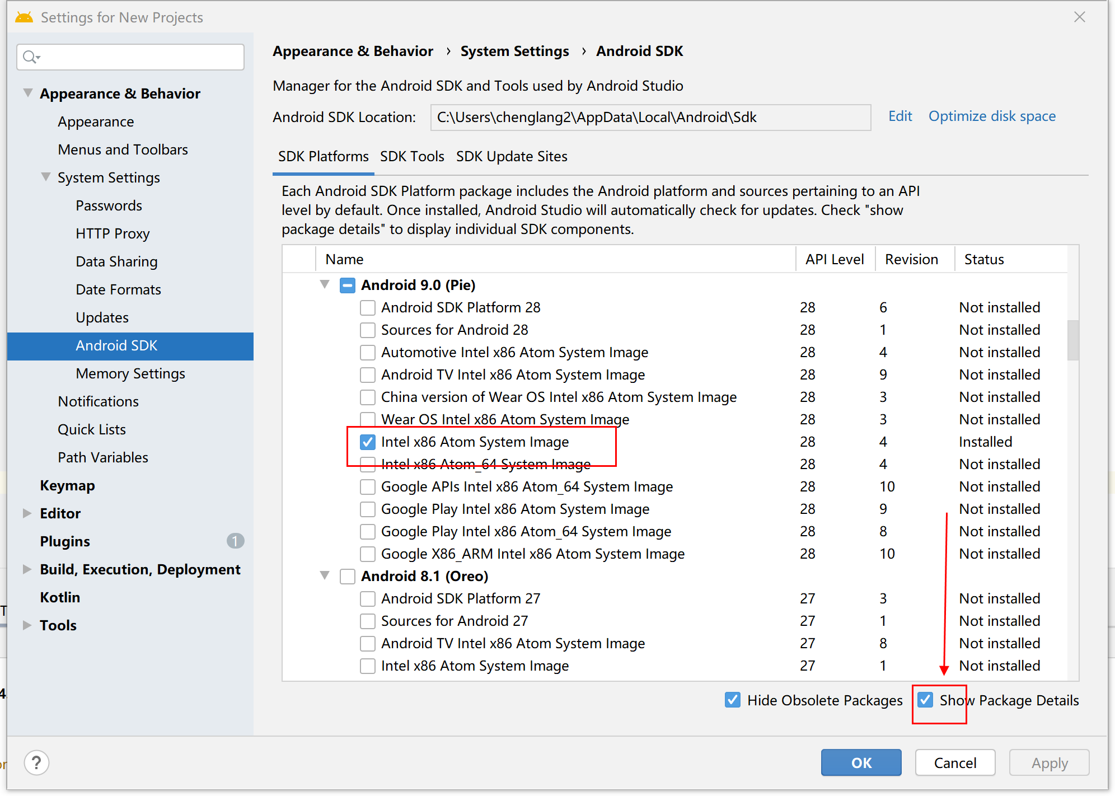Open Path Variables settings
Image resolution: width=1115 pixels, height=796 pixels.
[103, 457]
